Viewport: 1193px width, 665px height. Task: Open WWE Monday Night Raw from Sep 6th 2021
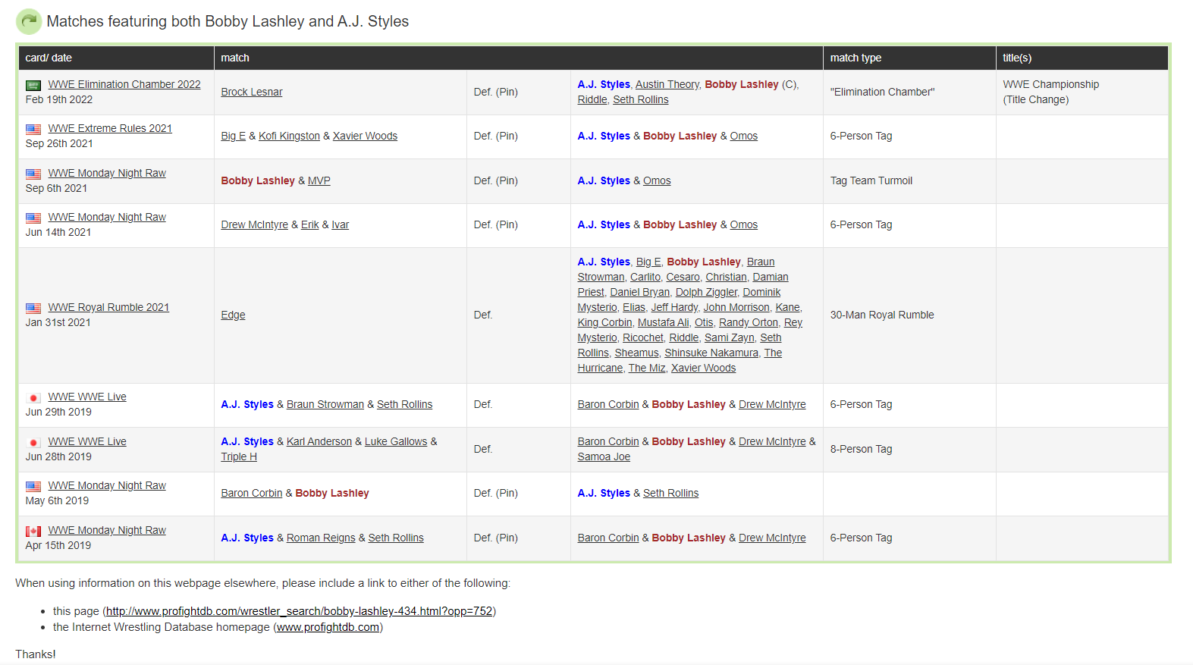(x=107, y=173)
